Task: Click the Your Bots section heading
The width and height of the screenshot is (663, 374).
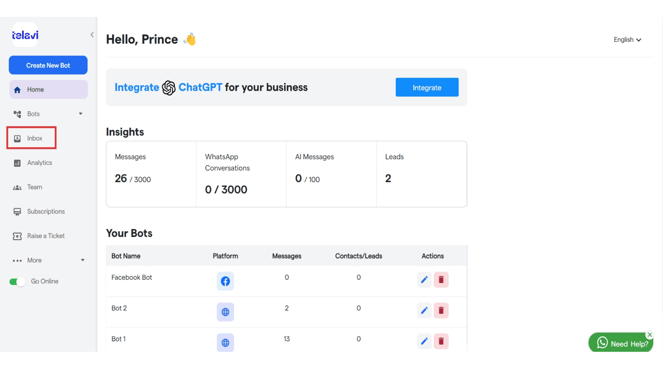Action: 129,234
